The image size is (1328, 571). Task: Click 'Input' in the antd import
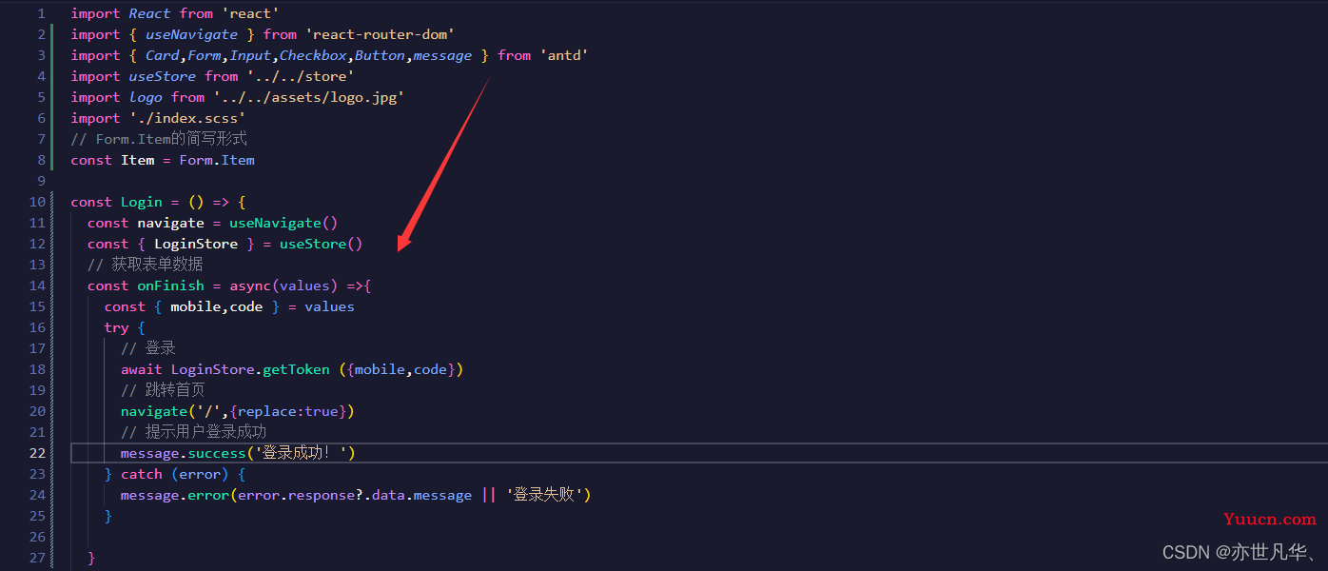[x=250, y=55]
